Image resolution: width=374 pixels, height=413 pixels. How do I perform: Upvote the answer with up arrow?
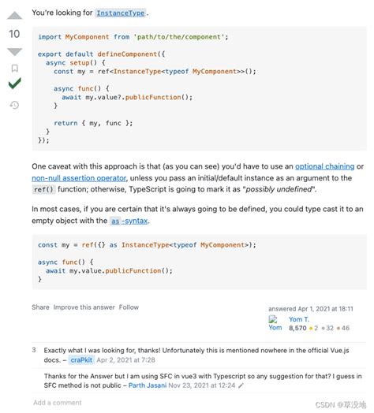[15, 16]
